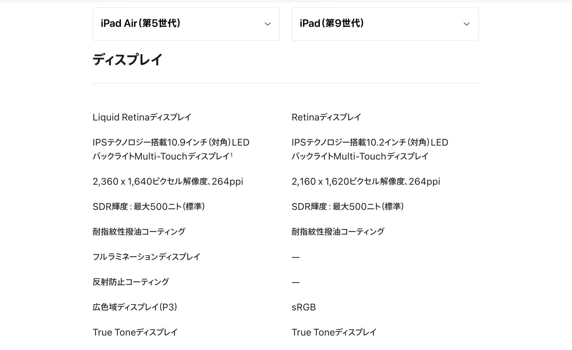The height and width of the screenshot is (350, 572).
Task: Click the フルラミネーションディスプレイ feature text
Action: [146, 257]
